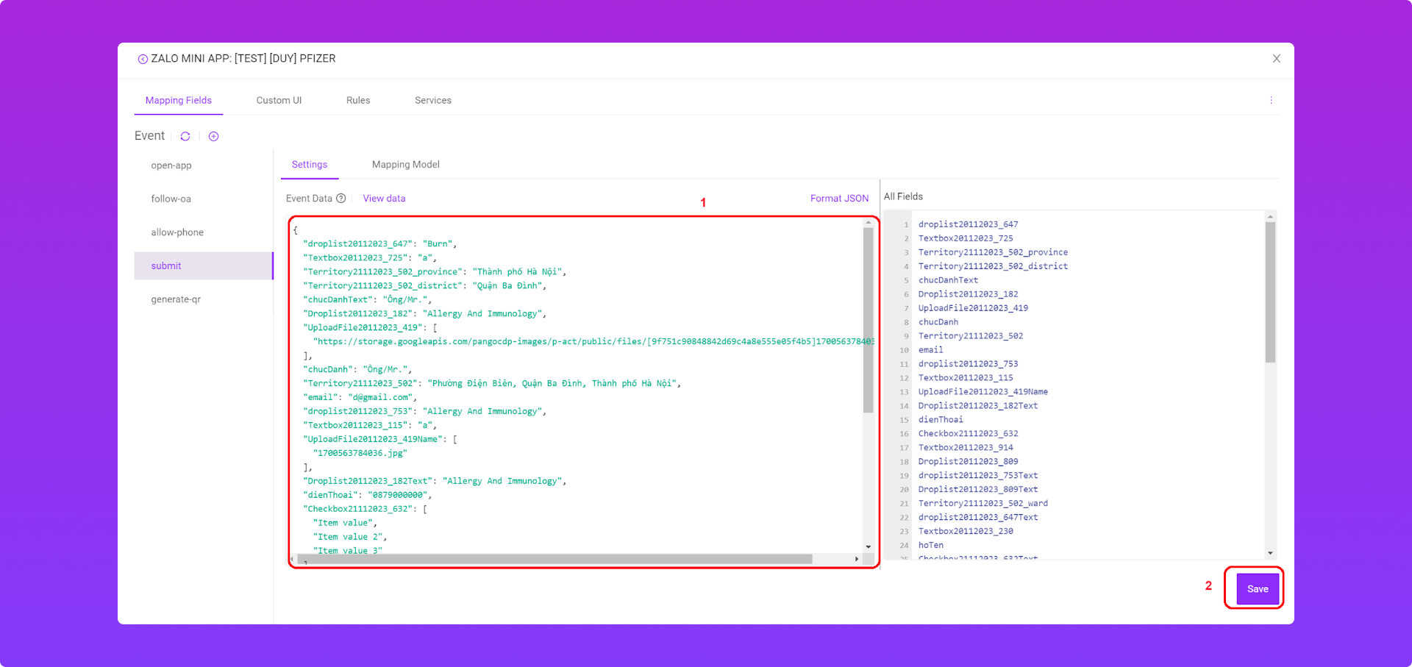Open the three-dot options menu
Image resolution: width=1412 pixels, height=667 pixels.
(1271, 100)
